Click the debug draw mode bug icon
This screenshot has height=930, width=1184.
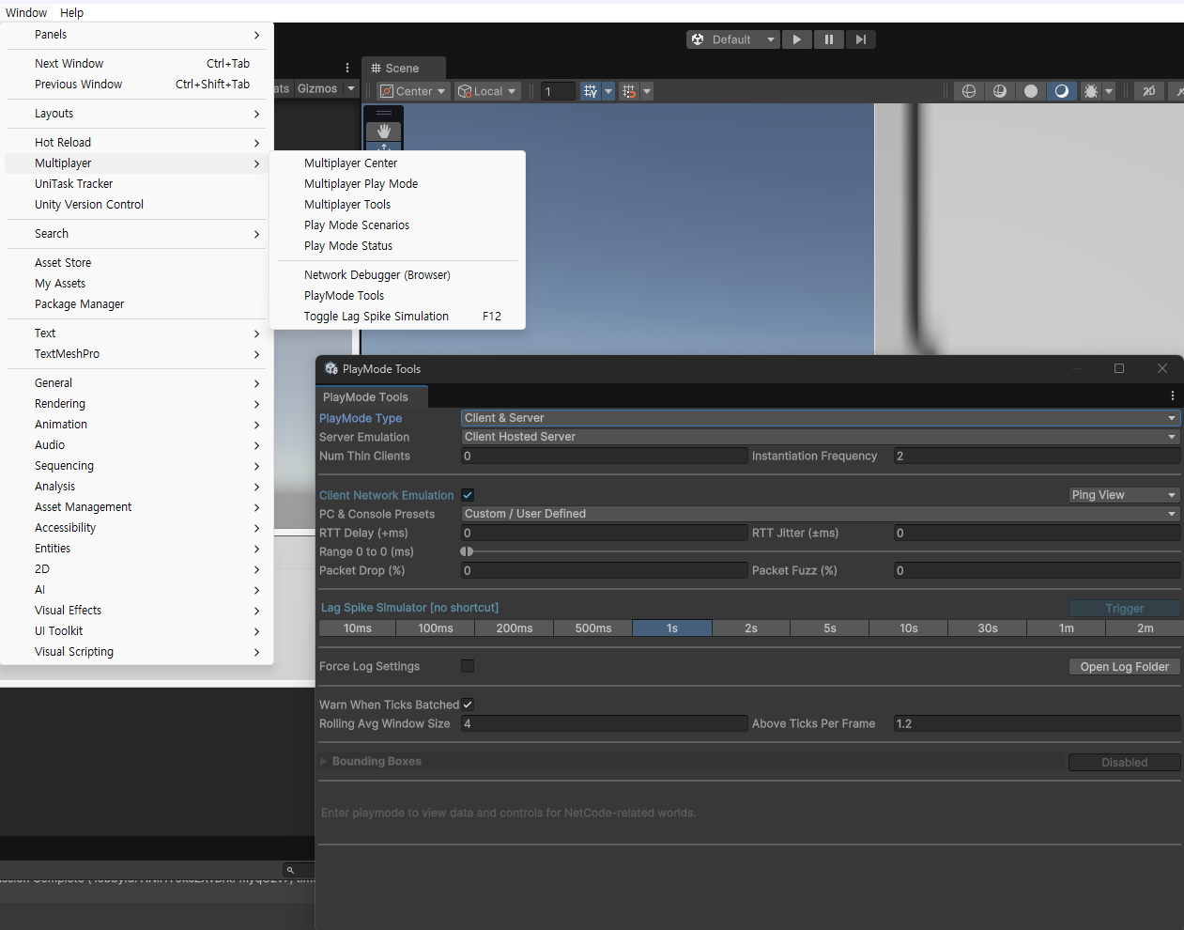1090,91
